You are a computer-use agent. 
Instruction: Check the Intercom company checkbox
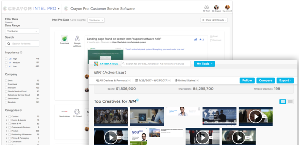pos(6,88)
